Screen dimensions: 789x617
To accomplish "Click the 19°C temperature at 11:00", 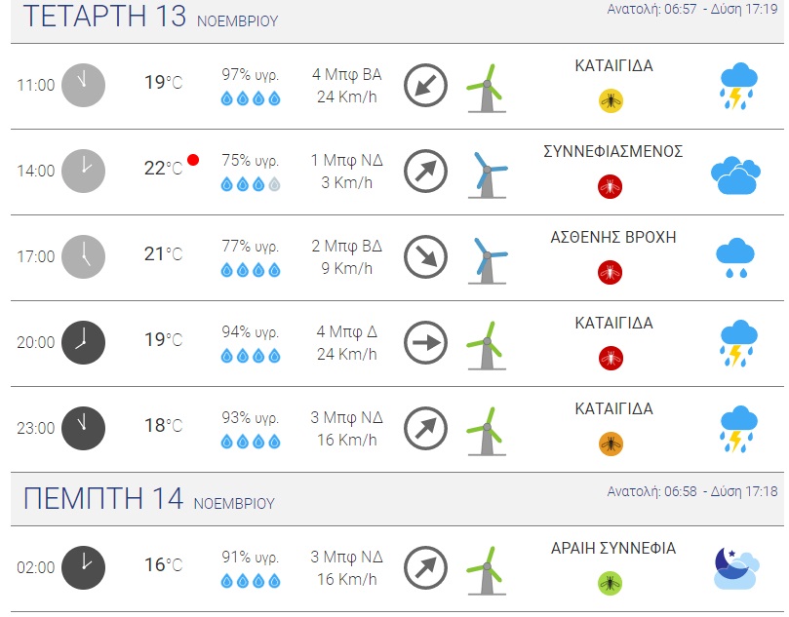I will tap(163, 83).
